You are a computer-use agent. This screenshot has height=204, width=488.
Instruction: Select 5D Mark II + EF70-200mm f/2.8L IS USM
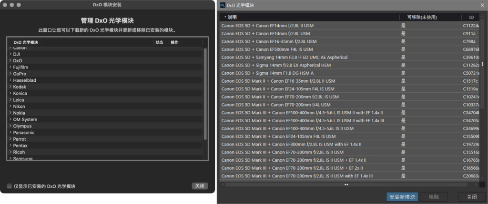pyautogui.click(x=350, y=97)
